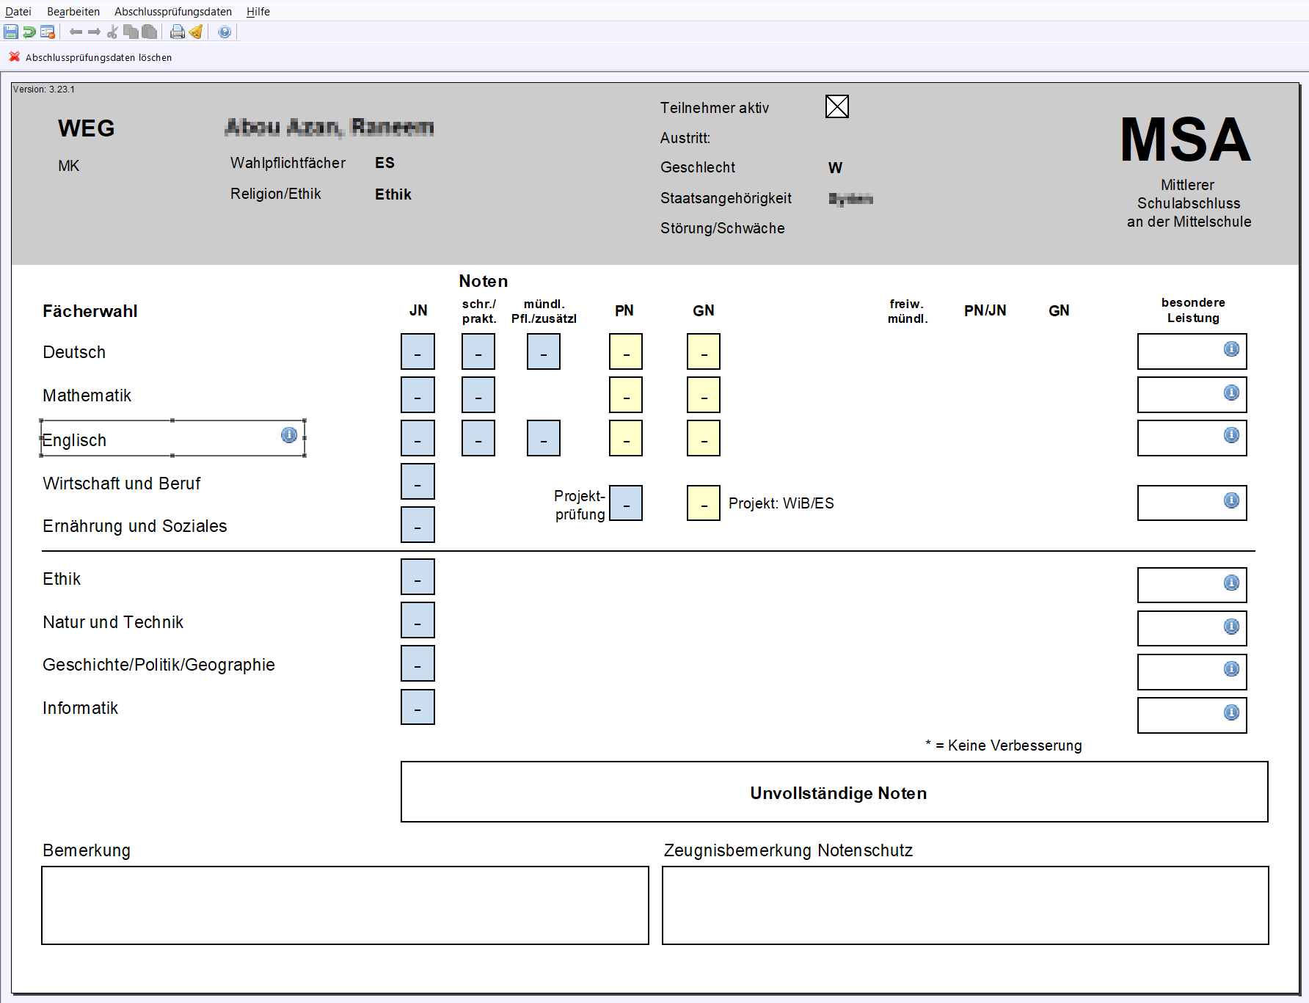
Task: Select the Englisch schr./prakt. grade field
Action: [478, 438]
